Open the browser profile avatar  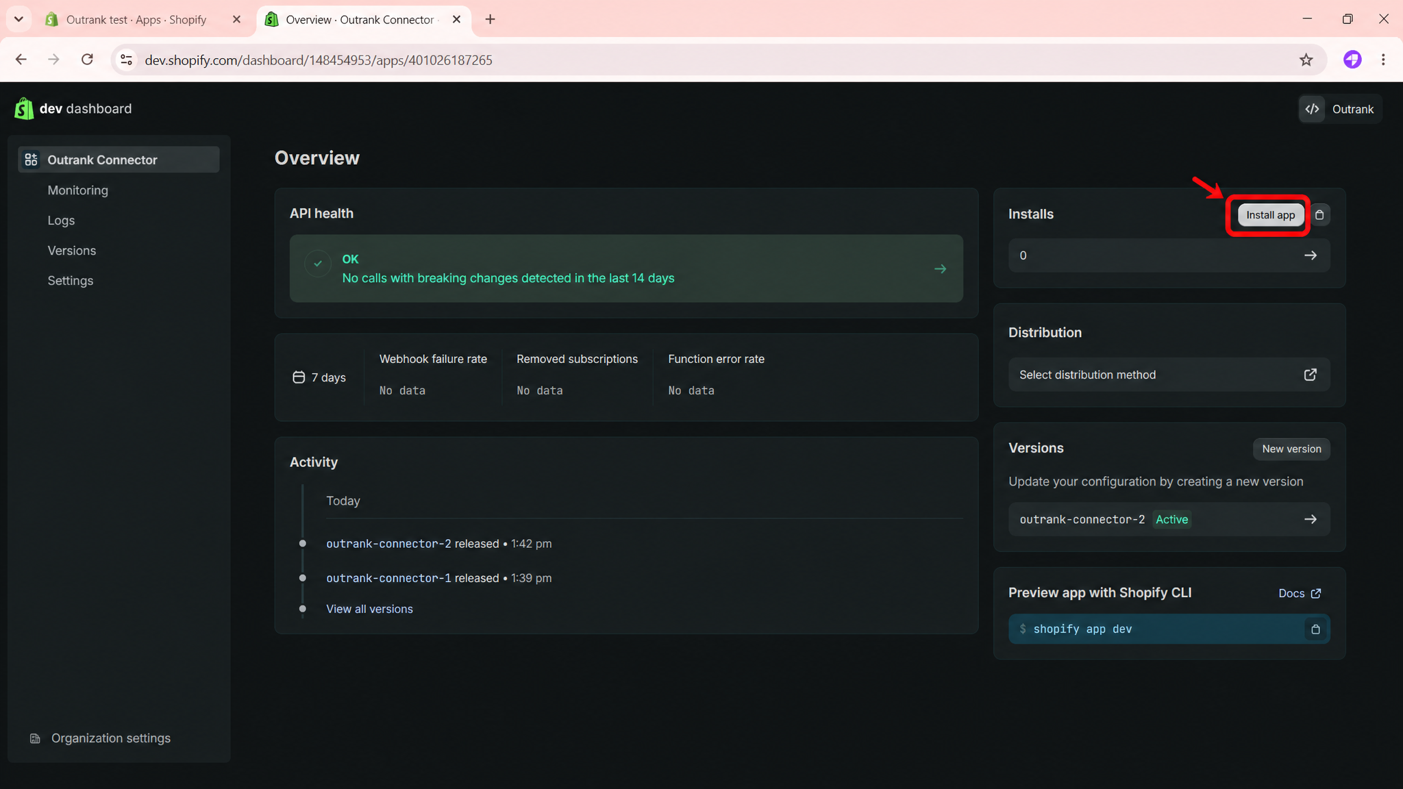1352,60
